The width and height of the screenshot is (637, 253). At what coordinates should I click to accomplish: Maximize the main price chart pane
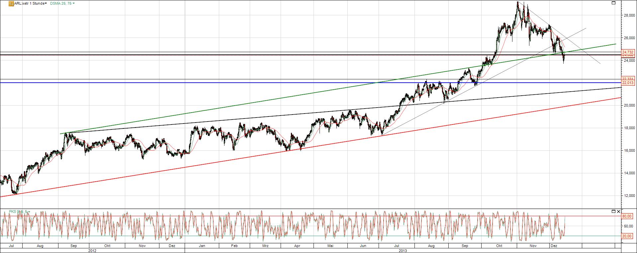[x=613, y=3]
